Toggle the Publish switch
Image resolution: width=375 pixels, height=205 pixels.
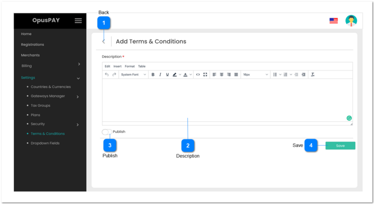106,132
